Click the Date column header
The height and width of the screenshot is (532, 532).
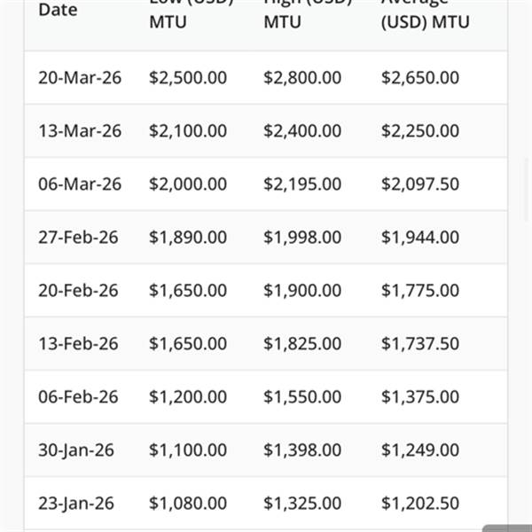[x=58, y=11]
